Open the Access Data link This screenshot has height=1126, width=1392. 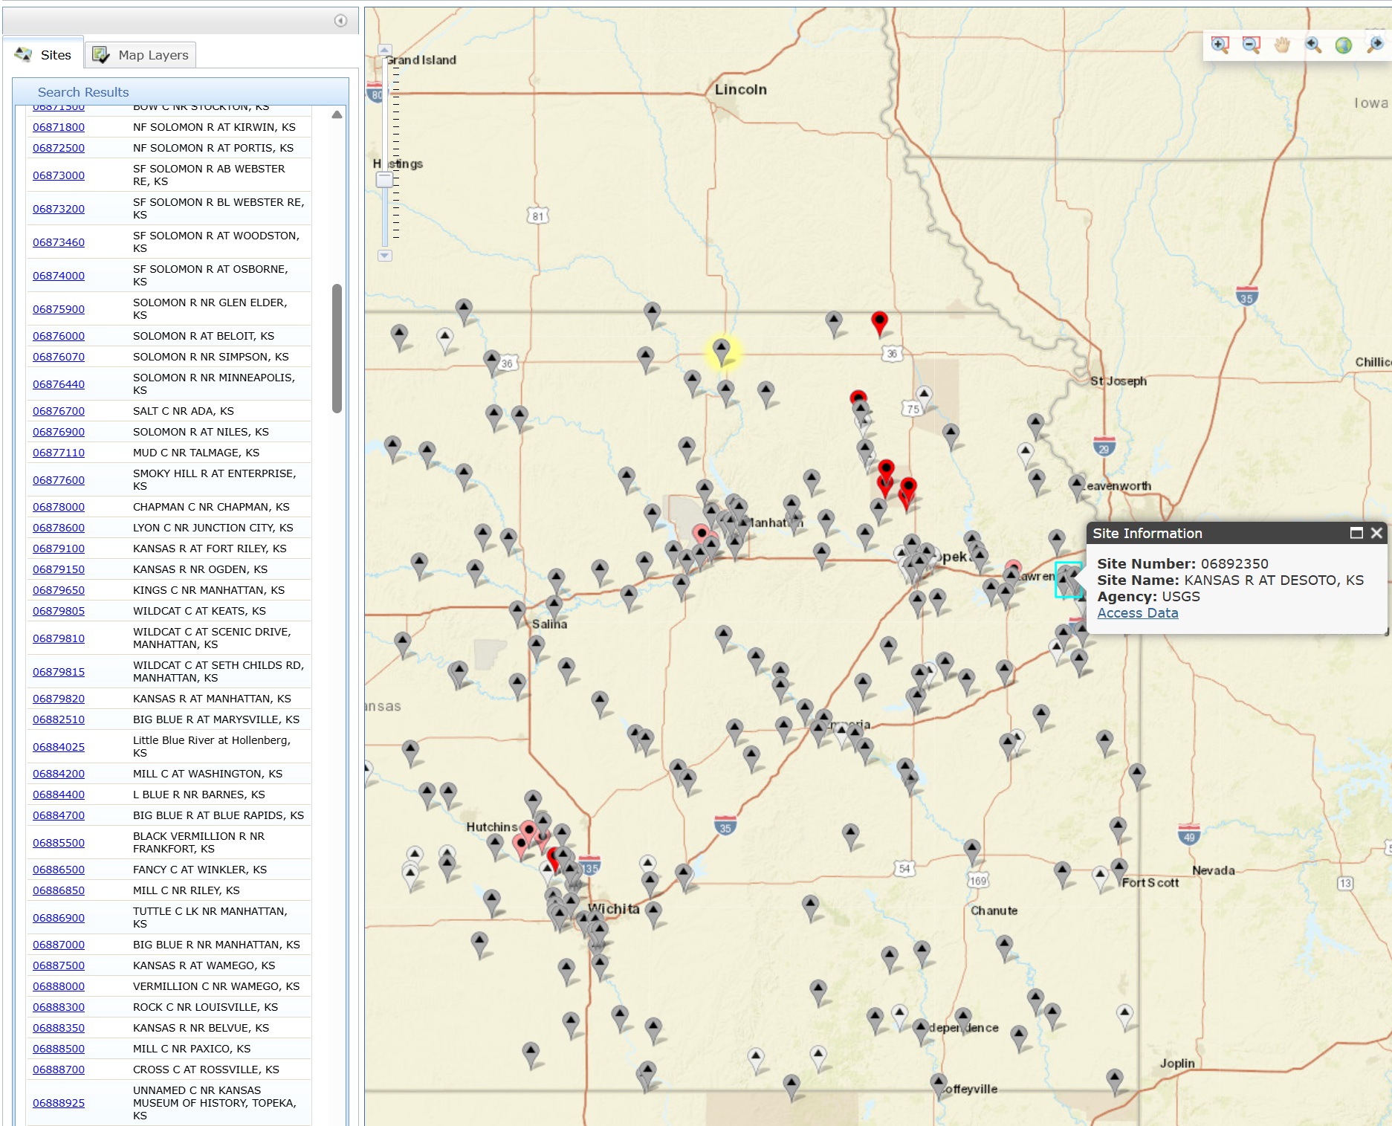[x=1137, y=612]
